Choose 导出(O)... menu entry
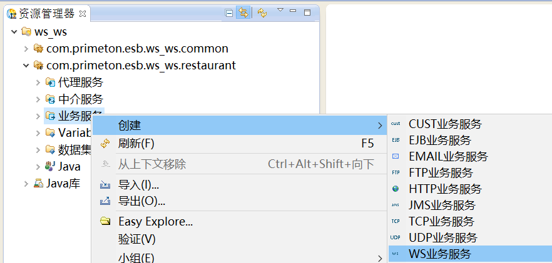 [141, 201]
